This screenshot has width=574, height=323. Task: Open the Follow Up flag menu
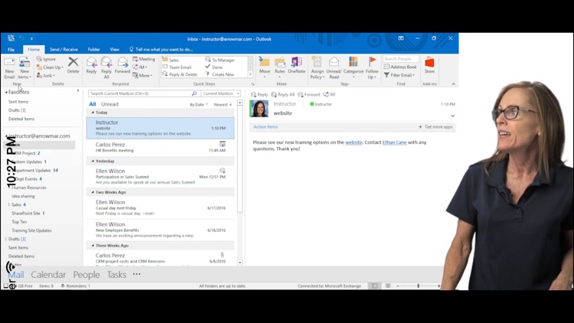372,68
